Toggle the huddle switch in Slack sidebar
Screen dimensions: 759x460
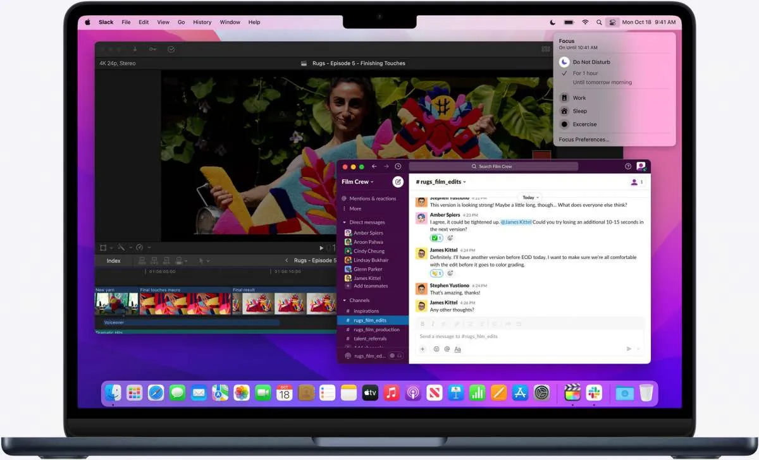point(396,356)
